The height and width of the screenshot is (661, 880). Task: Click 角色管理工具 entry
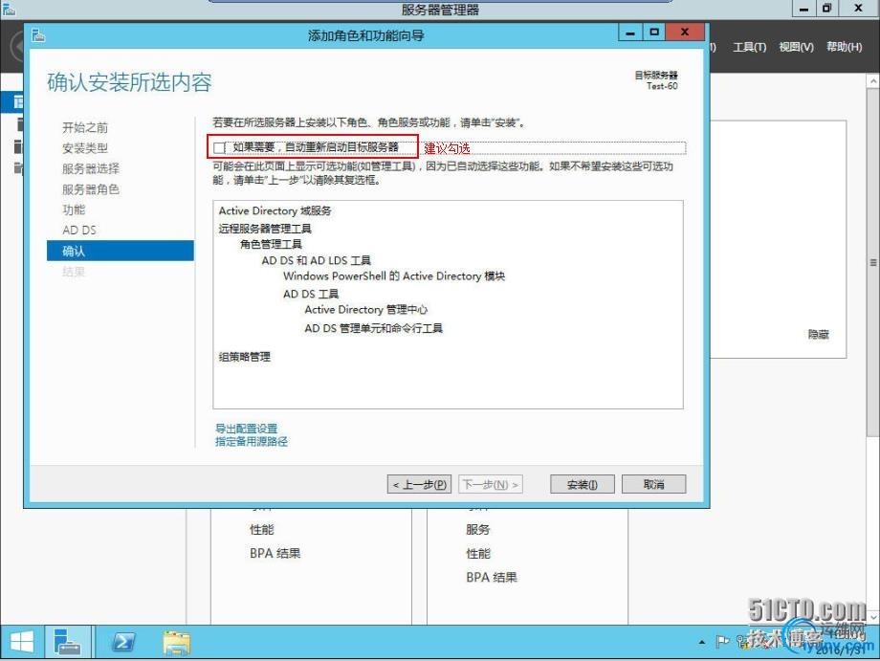point(271,244)
